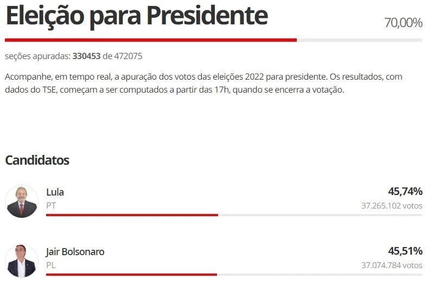Click the Eleição para Presidente heading
440x292 pixels.
pos(137,16)
